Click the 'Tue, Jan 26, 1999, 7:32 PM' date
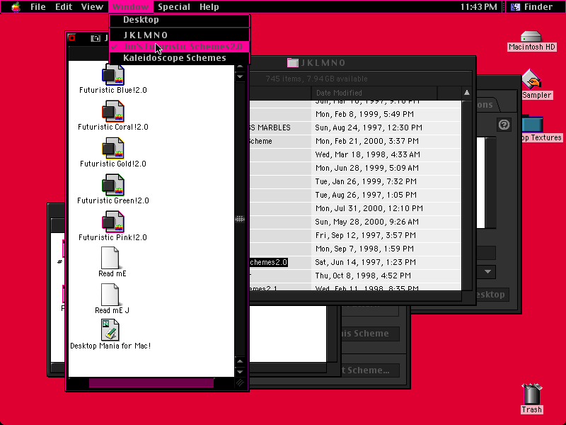Screen dimensions: 566x425 coord(366,181)
